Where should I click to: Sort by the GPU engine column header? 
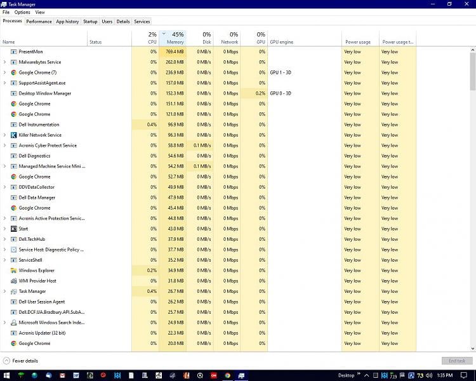[305, 38]
